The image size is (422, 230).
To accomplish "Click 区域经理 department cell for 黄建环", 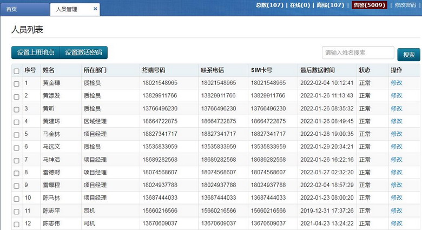I will point(95,121).
